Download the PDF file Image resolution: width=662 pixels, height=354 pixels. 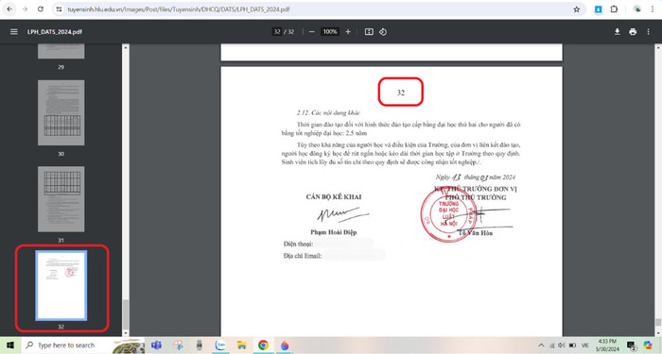coord(618,32)
